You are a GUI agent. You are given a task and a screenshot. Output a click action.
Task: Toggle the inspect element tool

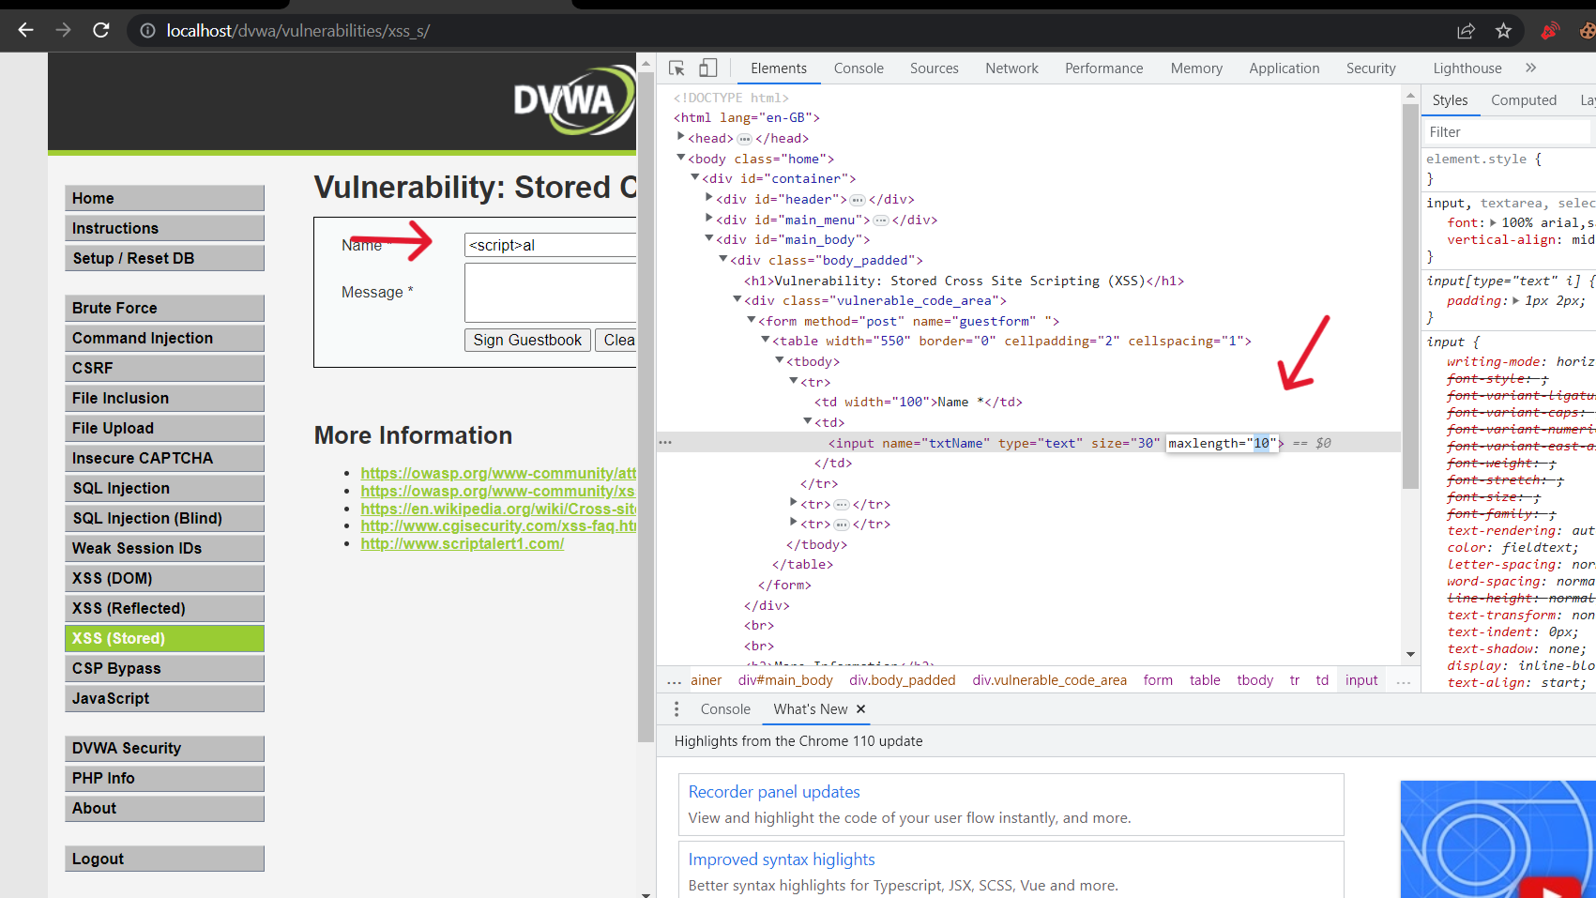[x=676, y=68]
